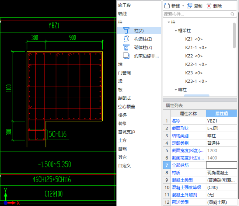Click the copy icon beside 复制
The height and width of the screenshot is (206, 239).
(189, 6)
